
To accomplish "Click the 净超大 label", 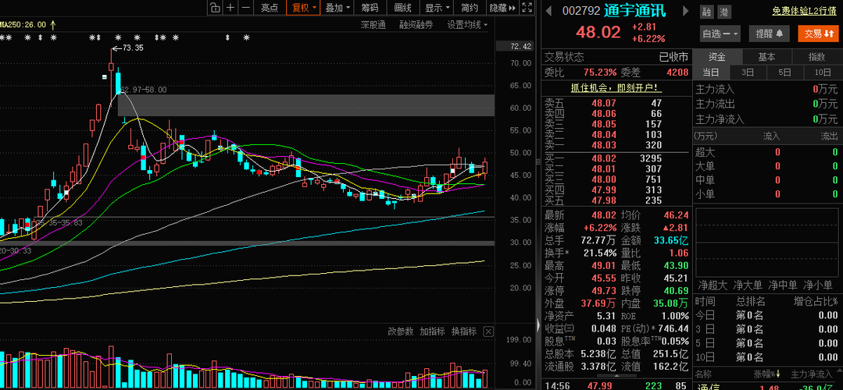I will (713, 285).
